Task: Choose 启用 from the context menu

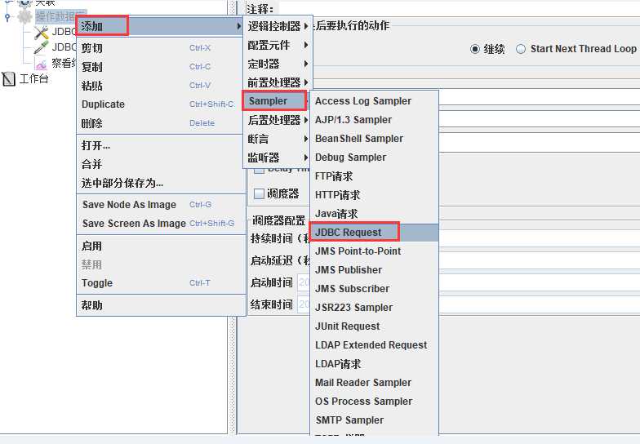Action: coord(161,246)
